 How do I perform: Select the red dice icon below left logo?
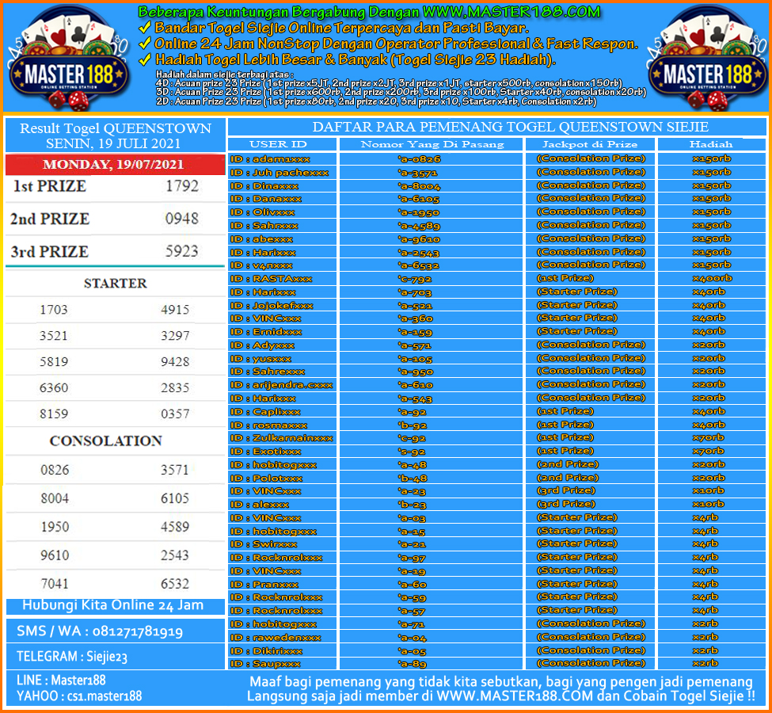67,99
